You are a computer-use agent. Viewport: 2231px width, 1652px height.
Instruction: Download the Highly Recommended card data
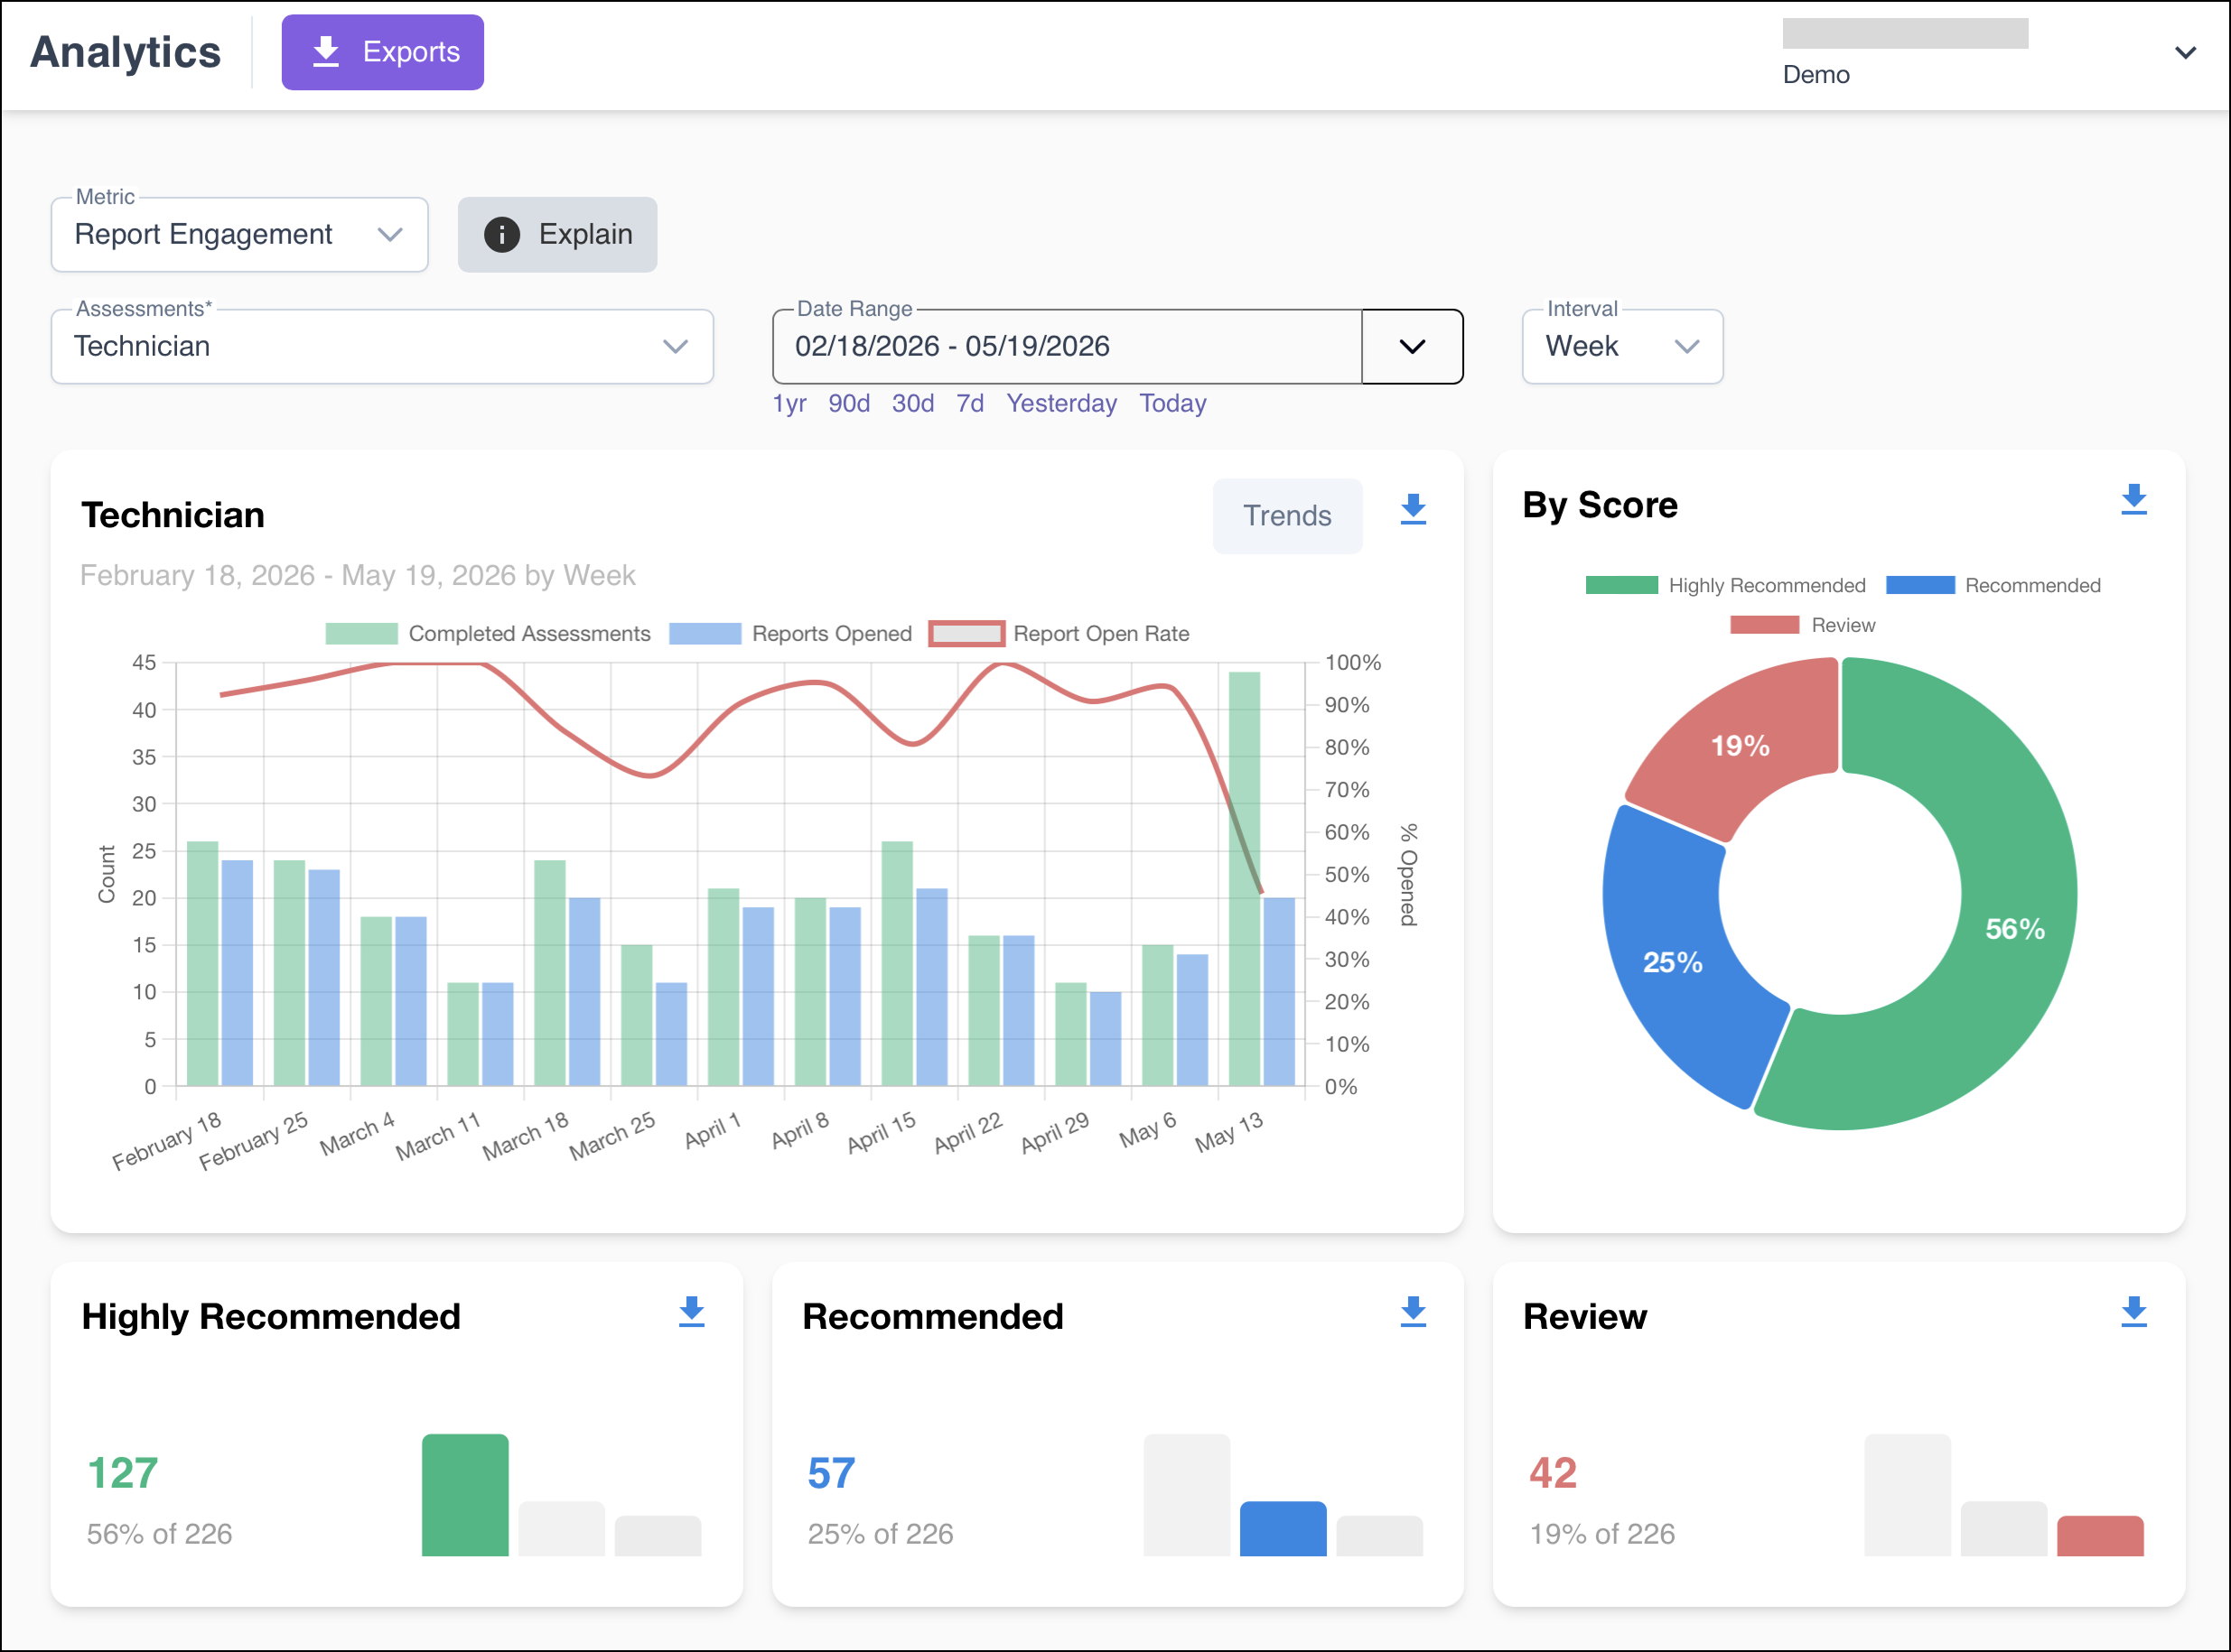point(691,1312)
